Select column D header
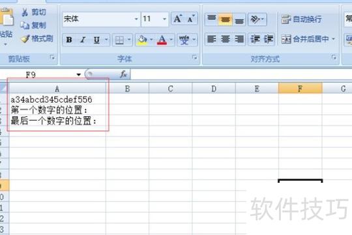Viewport: 352px width, 235px height. click(x=214, y=89)
